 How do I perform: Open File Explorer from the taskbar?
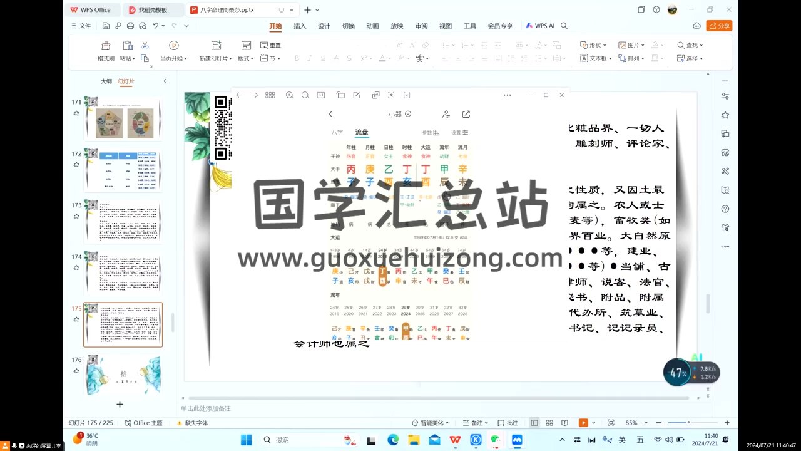pos(413,440)
